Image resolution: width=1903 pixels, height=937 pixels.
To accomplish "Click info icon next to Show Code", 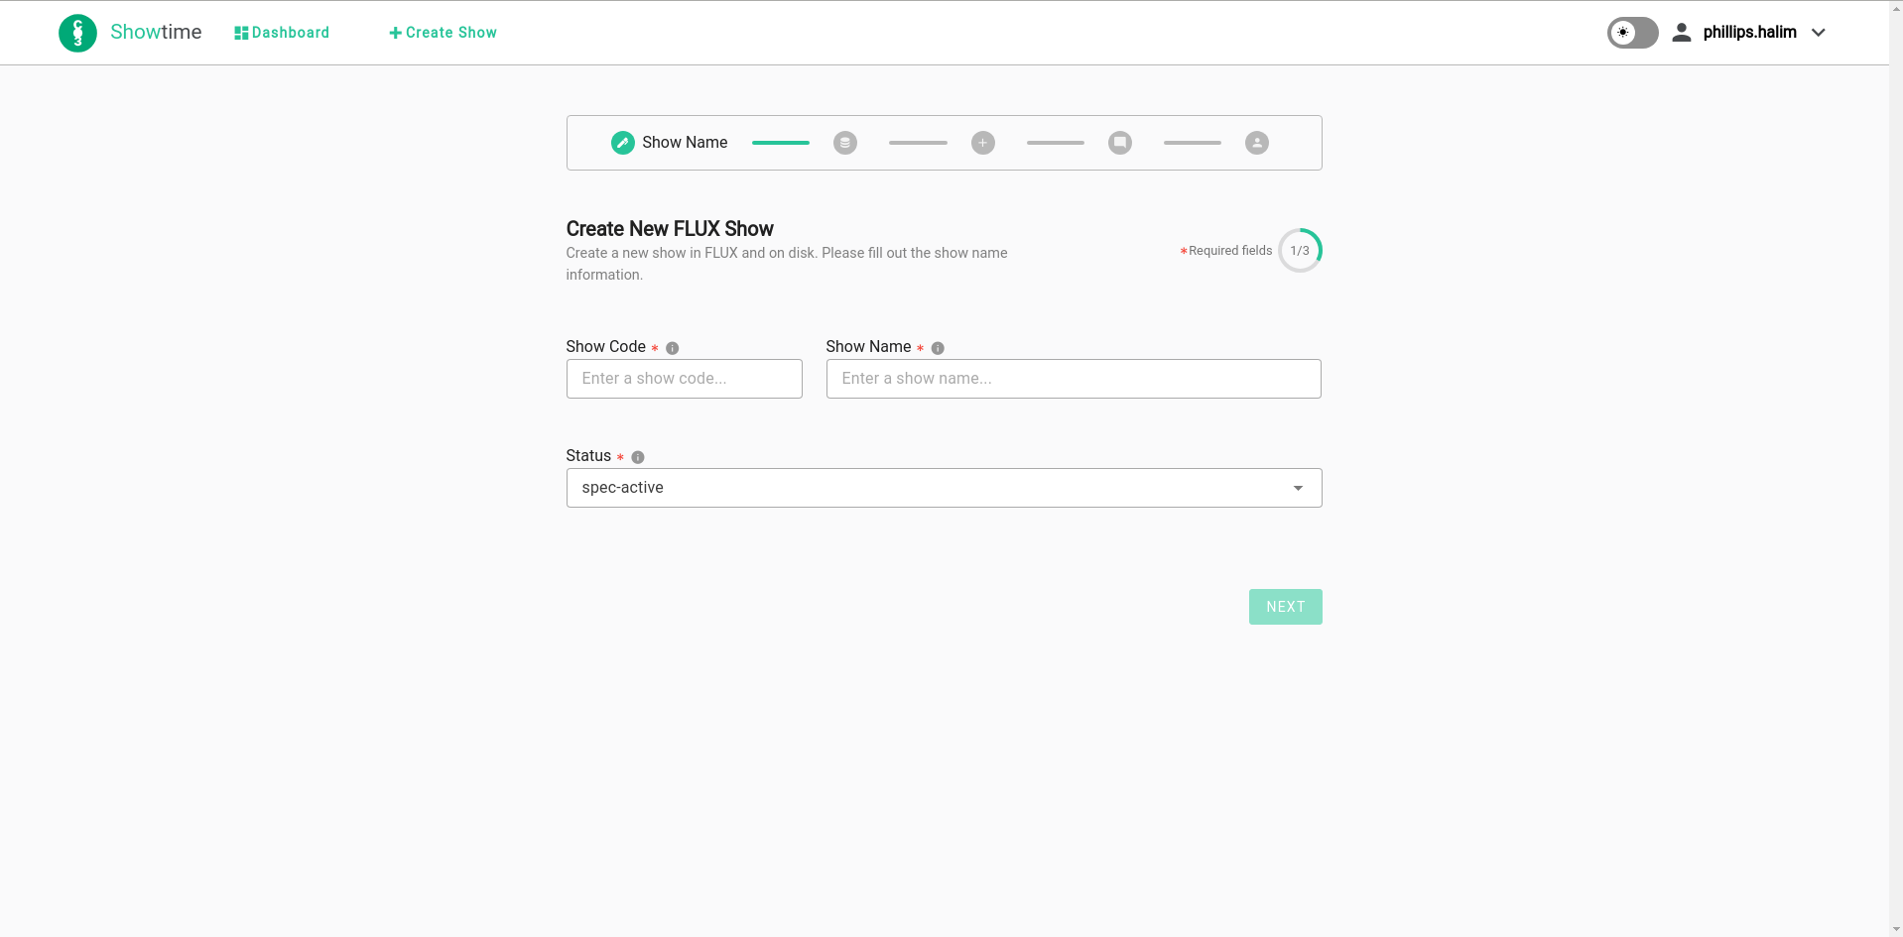I will 672,348.
